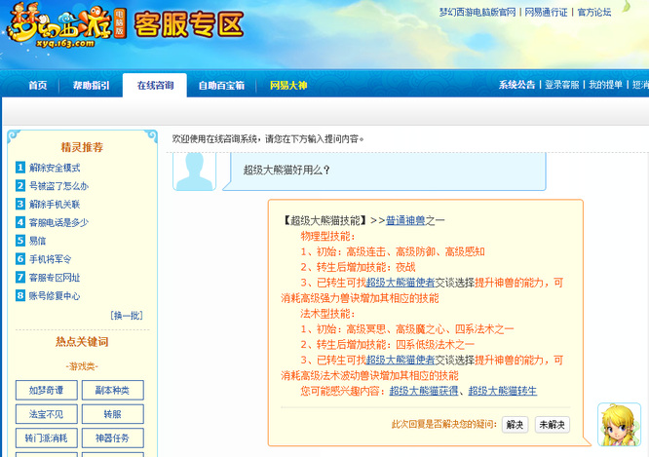This screenshot has width=649, height=457.
Task: Click the 法术型技能 heading text
Action: pos(327,314)
